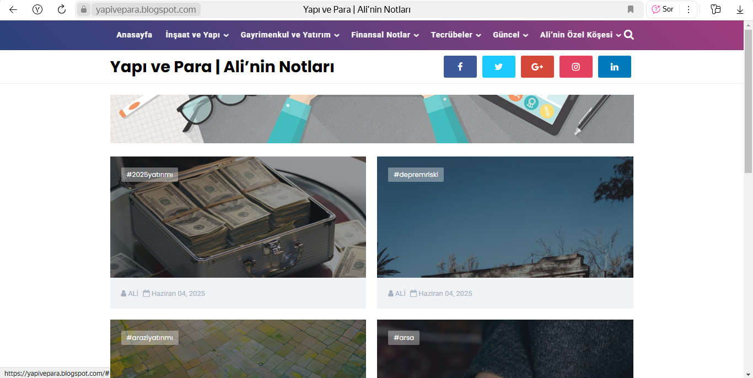Image resolution: width=753 pixels, height=378 pixels.
Task: Go to the Anasayfa menu item
Action: (134, 35)
